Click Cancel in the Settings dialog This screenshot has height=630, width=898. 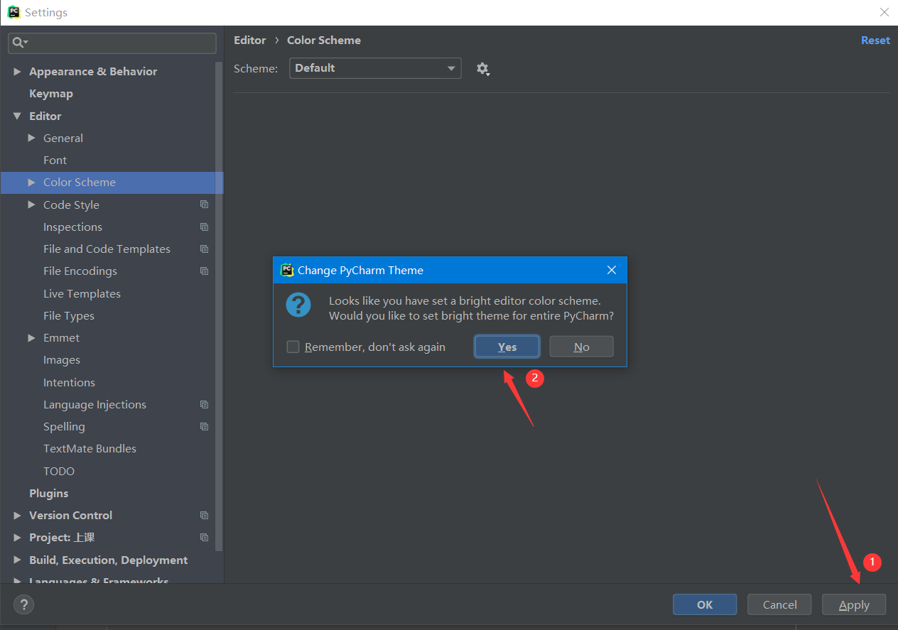pyautogui.click(x=779, y=604)
